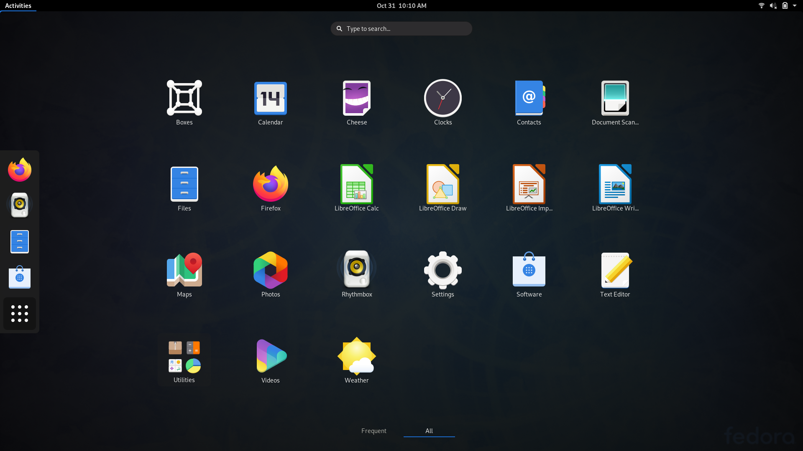
Task: Open the Oct 31 clock menu
Action: (401, 5)
